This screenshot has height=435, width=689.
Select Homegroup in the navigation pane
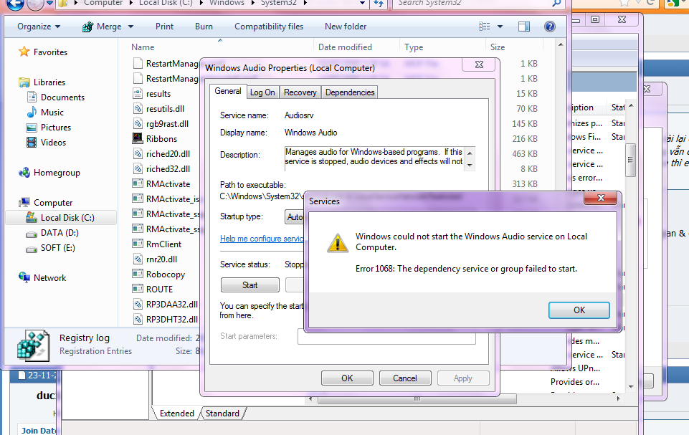pos(56,173)
